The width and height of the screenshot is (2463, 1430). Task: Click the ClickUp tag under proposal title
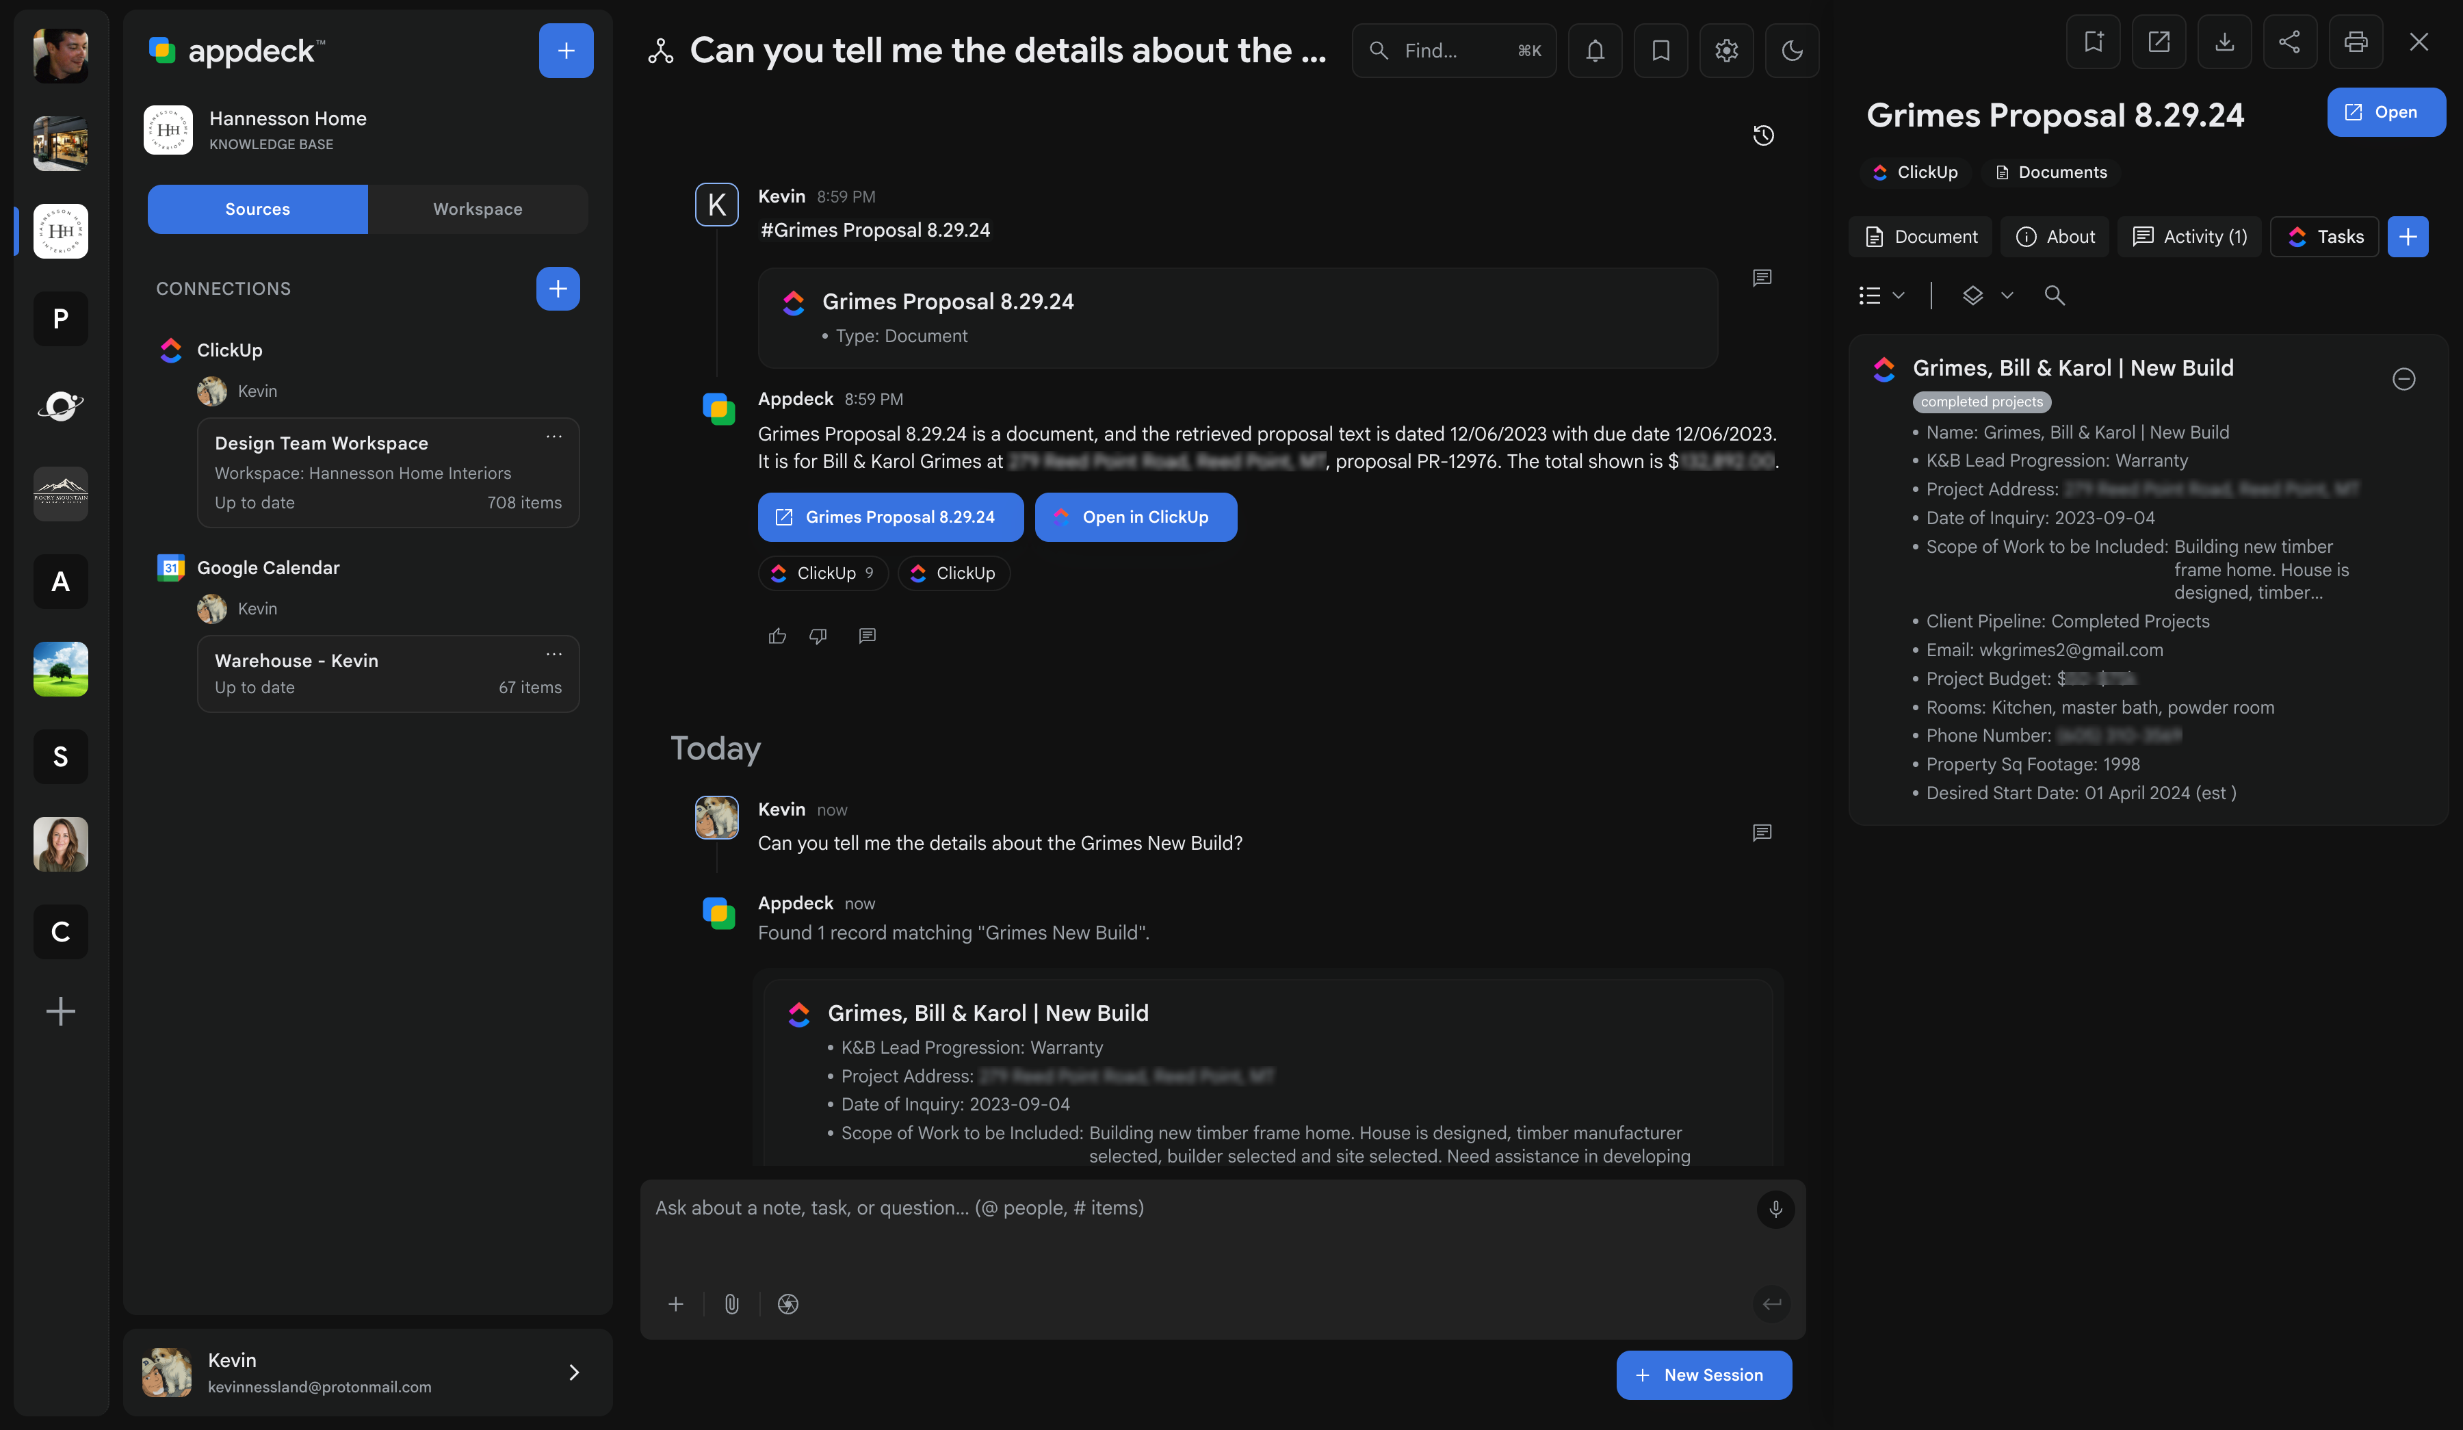[x=1915, y=172]
